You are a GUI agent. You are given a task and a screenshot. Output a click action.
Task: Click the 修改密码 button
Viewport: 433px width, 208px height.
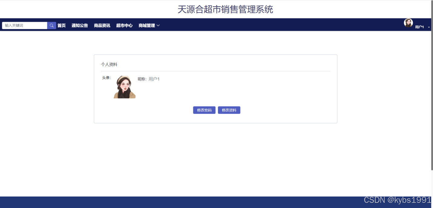pyautogui.click(x=204, y=110)
